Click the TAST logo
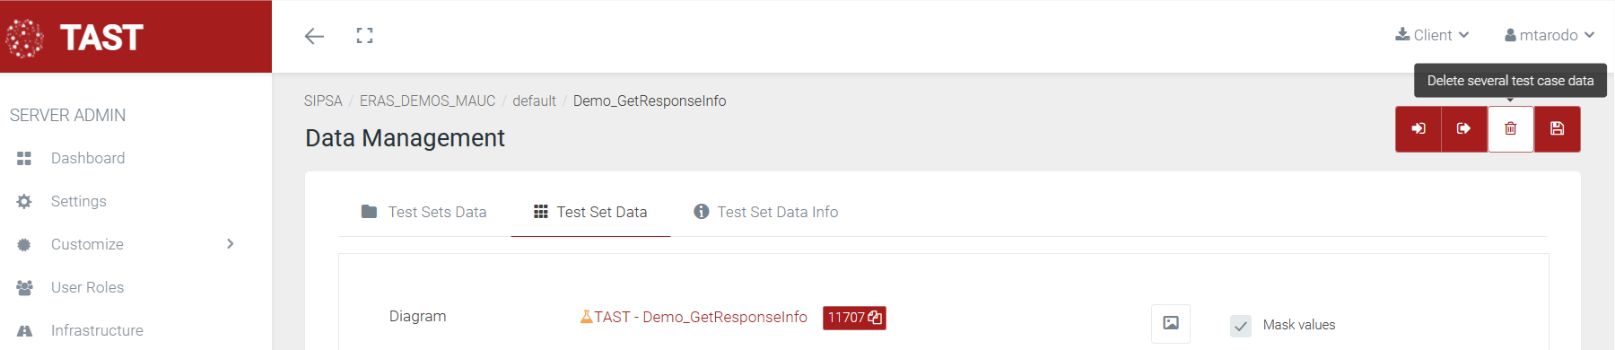 (x=74, y=38)
